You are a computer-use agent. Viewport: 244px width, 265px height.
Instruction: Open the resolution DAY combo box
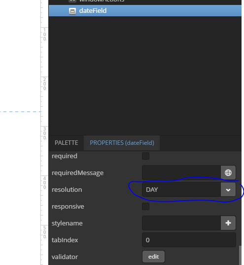[x=189, y=189]
